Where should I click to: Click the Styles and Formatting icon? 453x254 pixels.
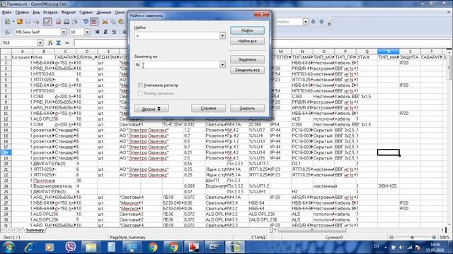tap(8, 32)
